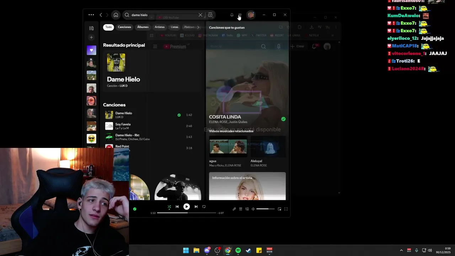
Task: Open Spotify from the taskbar
Action: point(238,250)
